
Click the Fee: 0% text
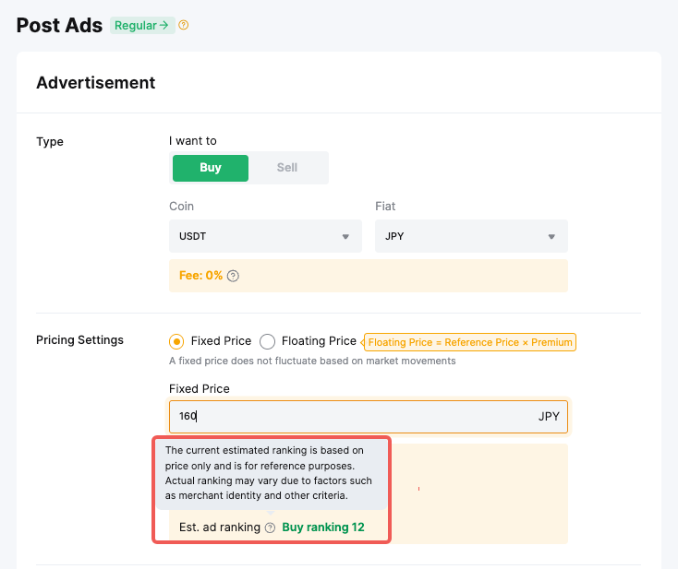coord(200,276)
